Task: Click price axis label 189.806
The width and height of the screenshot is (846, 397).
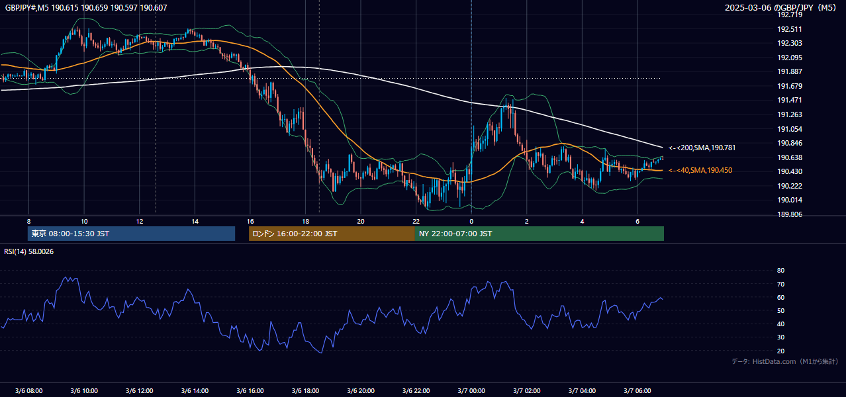Action: pyautogui.click(x=790, y=214)
